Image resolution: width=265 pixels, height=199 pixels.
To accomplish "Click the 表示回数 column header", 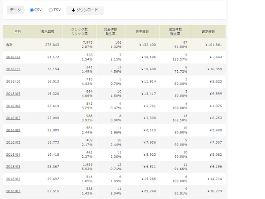I will tap(48, 32).
